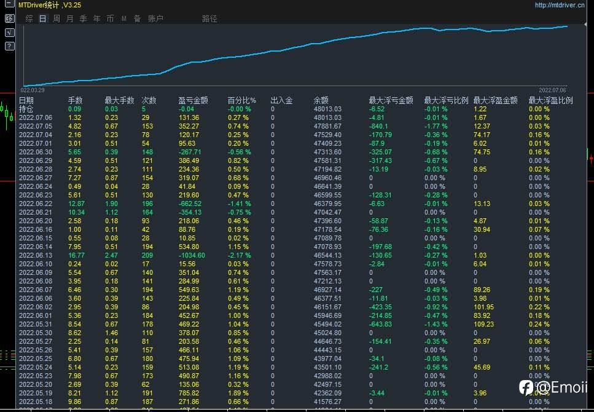The image size is (594, 412).
Task: Click the 最大浮亏金额 column header
Action: tap(391, 100)
